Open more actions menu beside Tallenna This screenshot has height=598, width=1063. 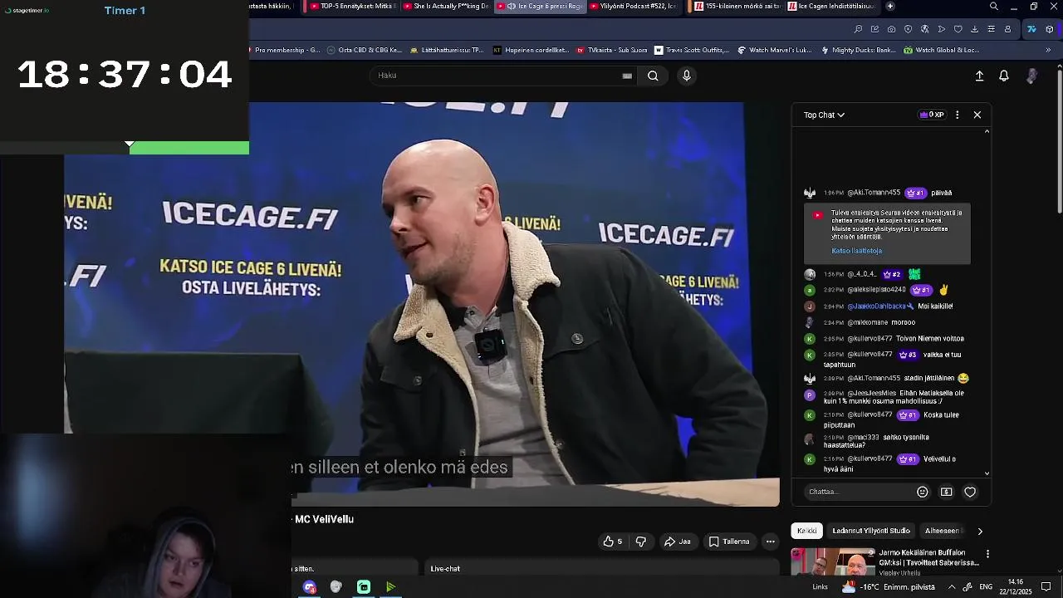[x=771, y=542]
